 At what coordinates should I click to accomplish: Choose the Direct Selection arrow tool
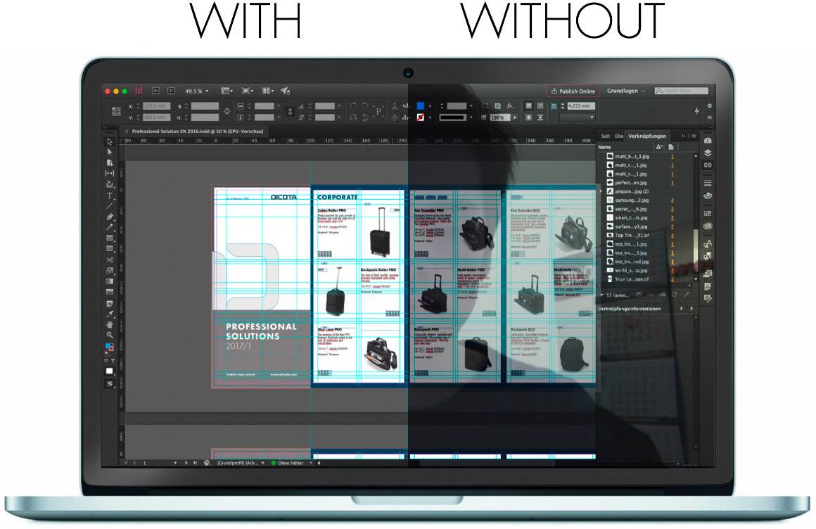coord(110,152)
